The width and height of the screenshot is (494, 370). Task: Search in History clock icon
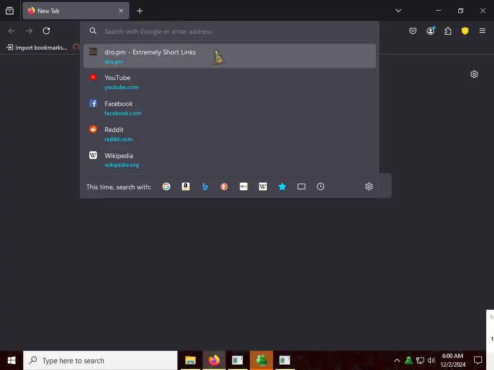320,186
